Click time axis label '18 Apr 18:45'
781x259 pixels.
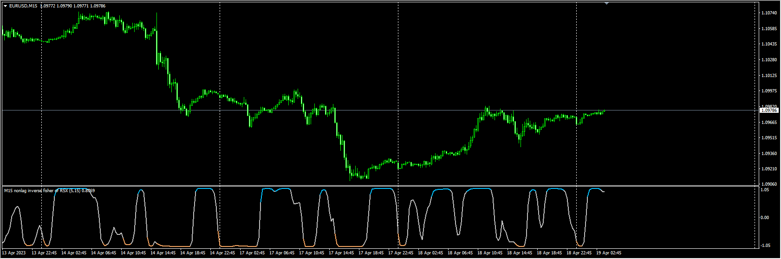point(549,253)
